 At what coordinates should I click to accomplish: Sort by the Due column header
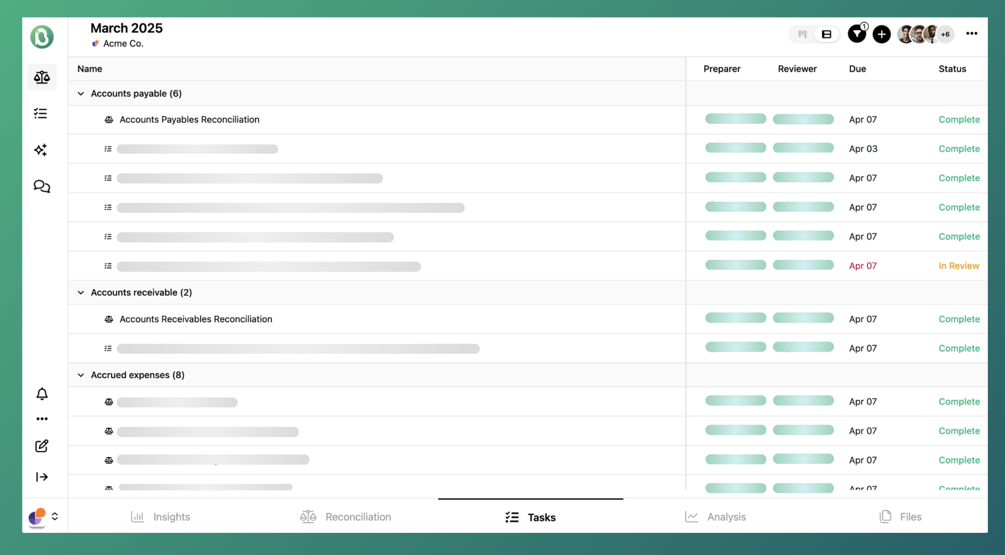tap(857, 69)
